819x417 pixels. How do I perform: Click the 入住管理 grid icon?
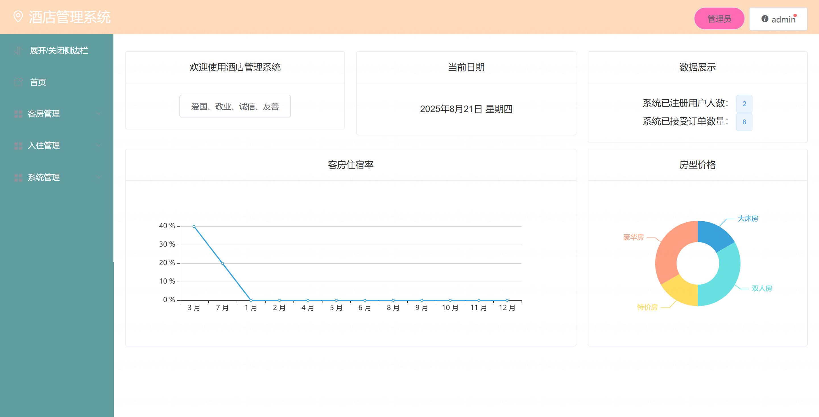(x=18, y=146)
